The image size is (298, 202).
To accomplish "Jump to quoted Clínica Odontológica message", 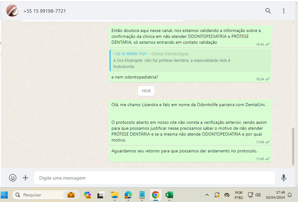I will pos(190,60).
